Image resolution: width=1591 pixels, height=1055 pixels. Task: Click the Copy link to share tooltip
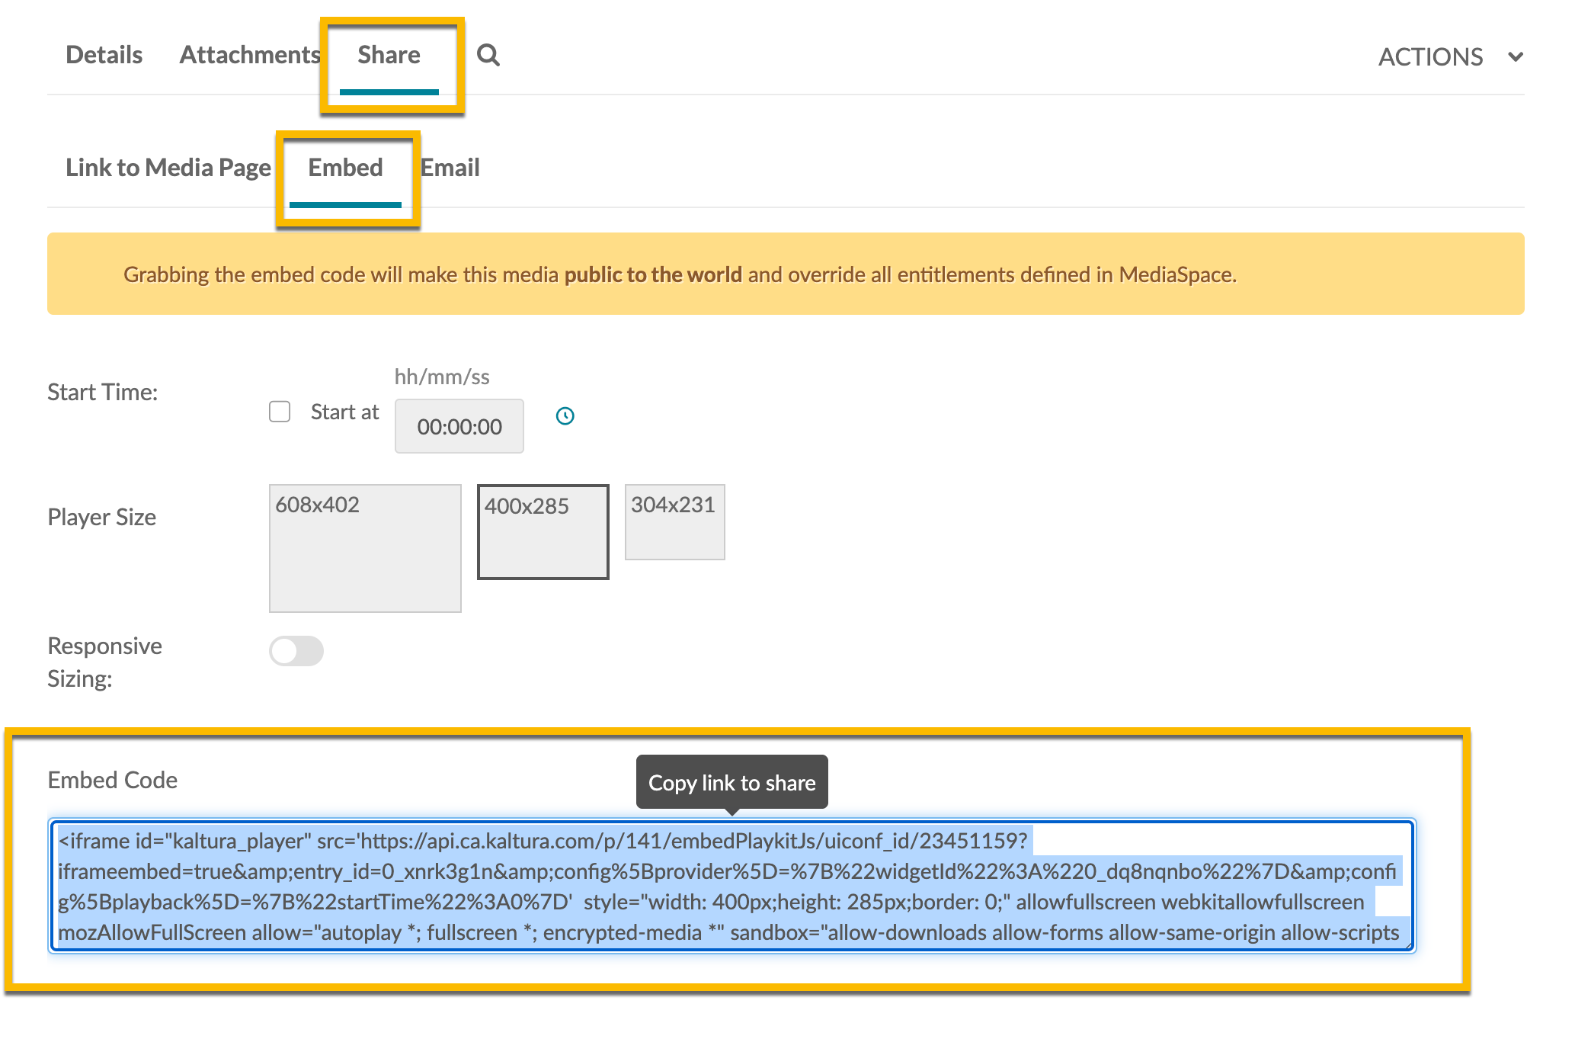(x=731, y=782)
